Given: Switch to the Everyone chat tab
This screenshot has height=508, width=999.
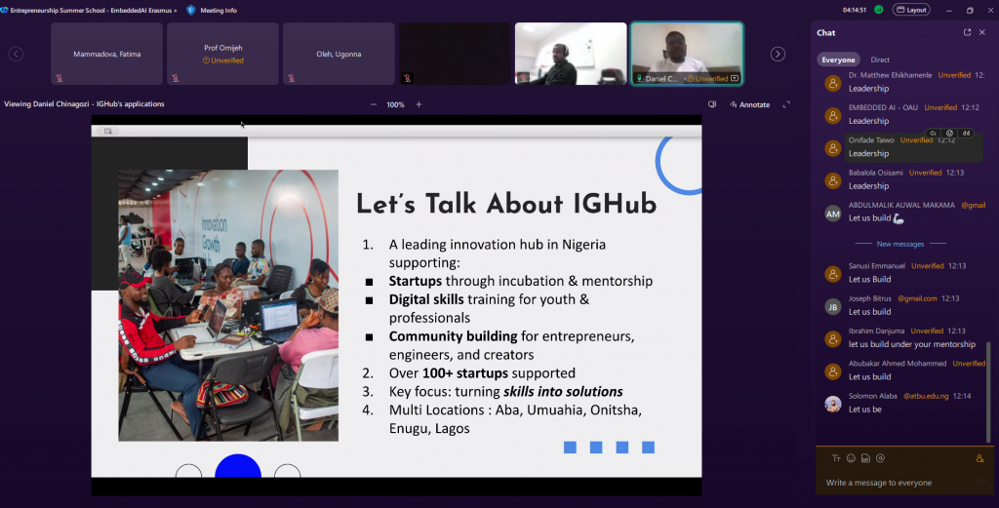Looking at the screenshot, I should [838, 59].
